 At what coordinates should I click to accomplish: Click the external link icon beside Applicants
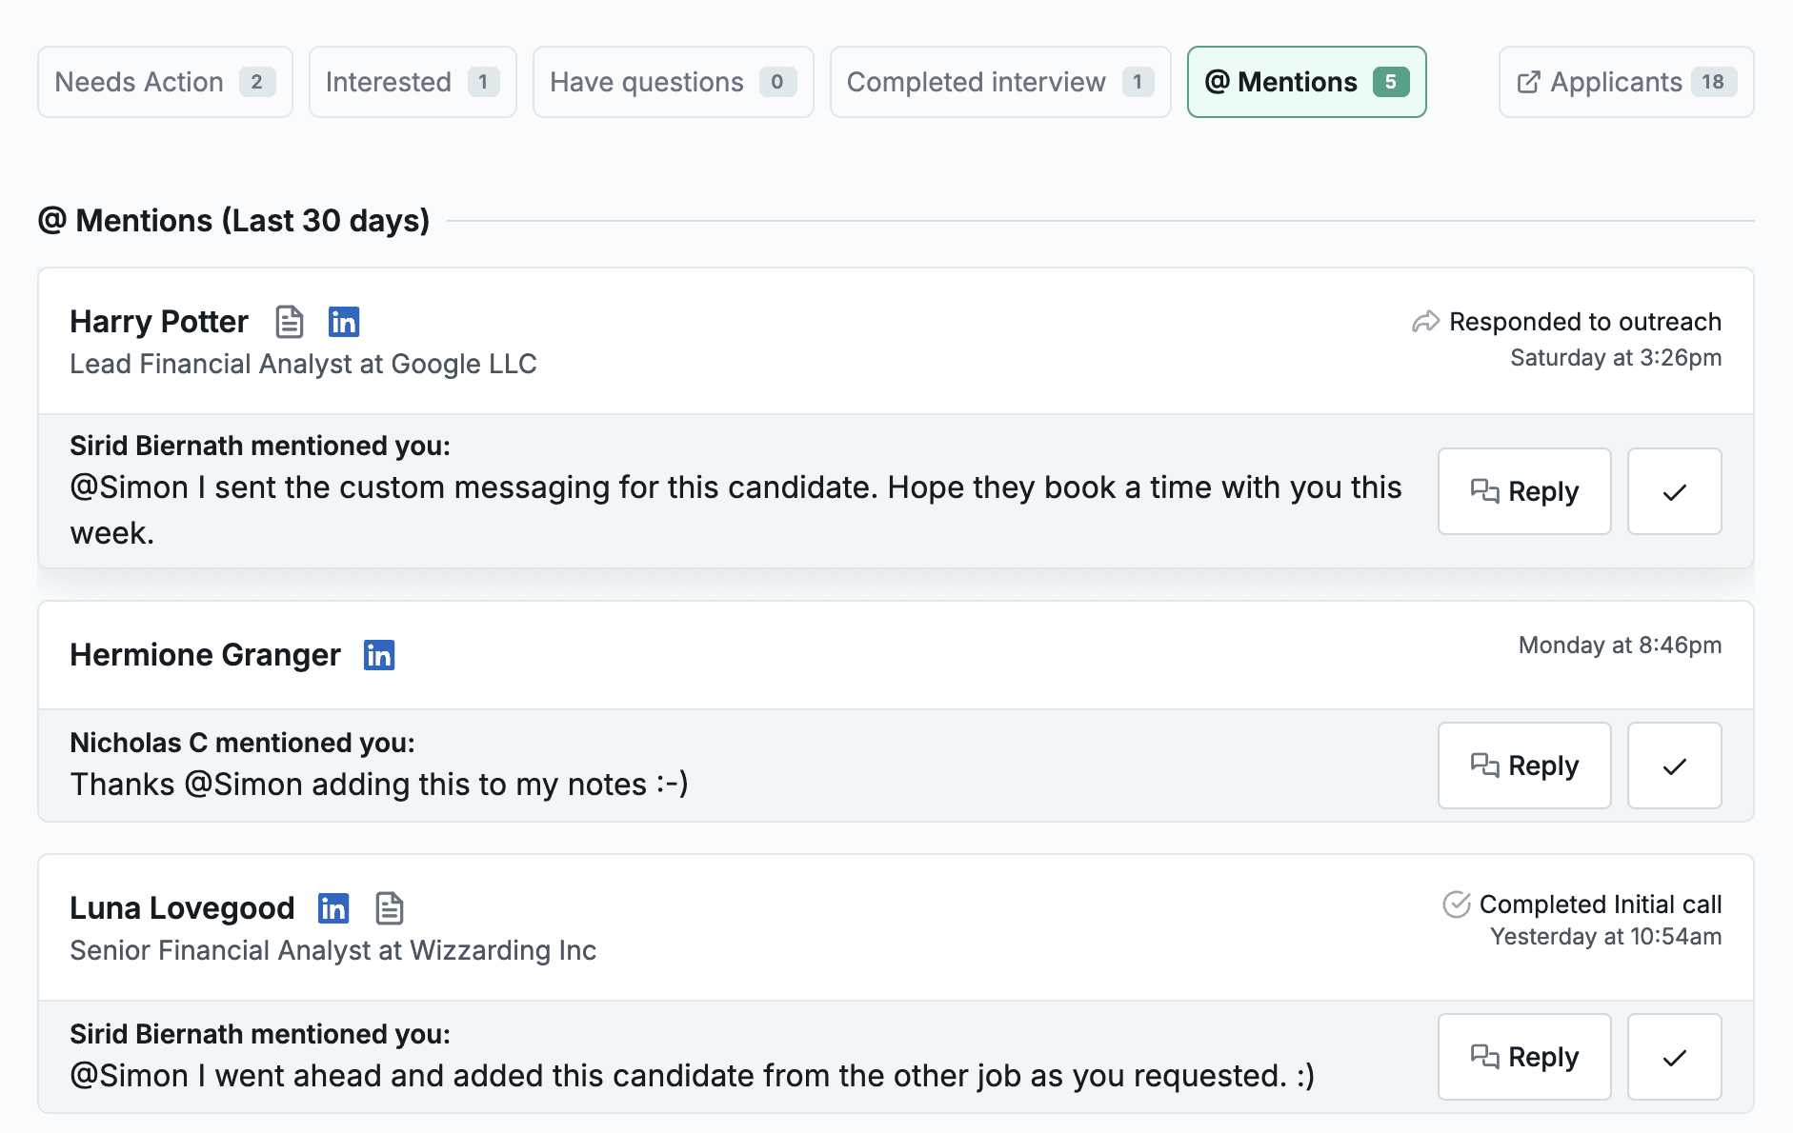(x=1528, y=83)
